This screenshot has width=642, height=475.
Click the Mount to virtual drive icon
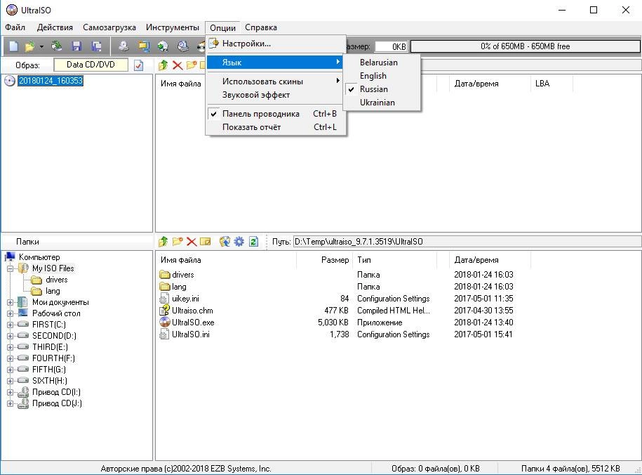(183, 46)
